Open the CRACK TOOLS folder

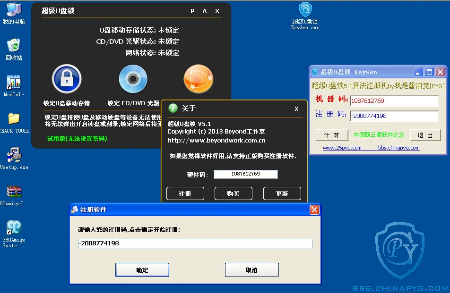pyautogui.click(x=14, y=123)
